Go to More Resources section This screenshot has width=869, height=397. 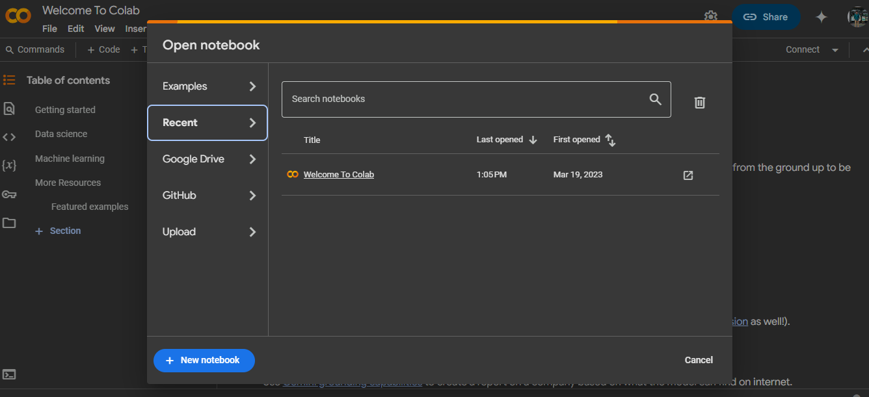click(68, 183)
